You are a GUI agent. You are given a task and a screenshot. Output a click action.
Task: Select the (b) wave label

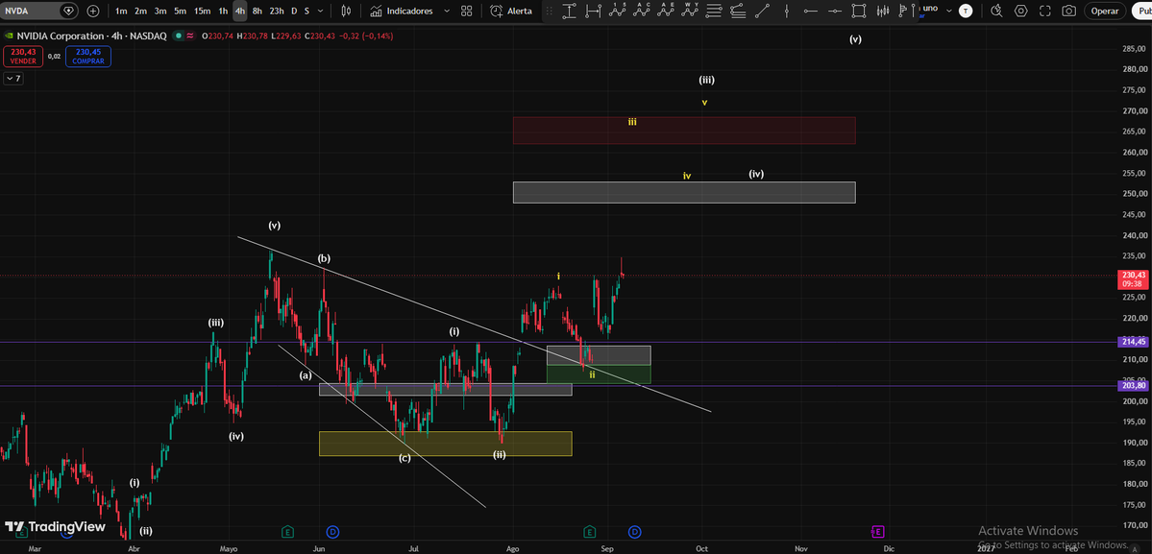pyautogui.click(x=324, y=258)
